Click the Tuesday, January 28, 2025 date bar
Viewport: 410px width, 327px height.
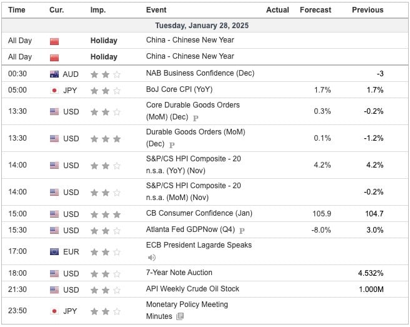(205, 26)
